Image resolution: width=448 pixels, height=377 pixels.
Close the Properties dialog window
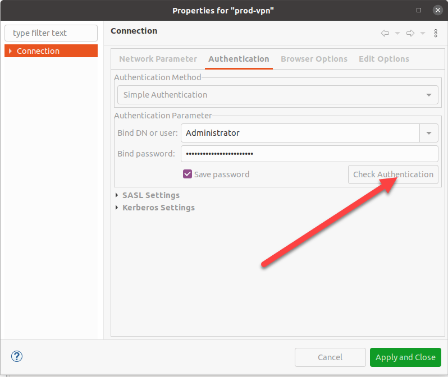coord(437,10)
